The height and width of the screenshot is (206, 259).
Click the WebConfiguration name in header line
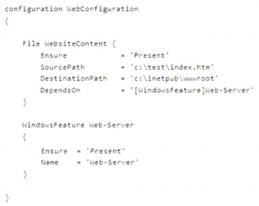[103, 9]
